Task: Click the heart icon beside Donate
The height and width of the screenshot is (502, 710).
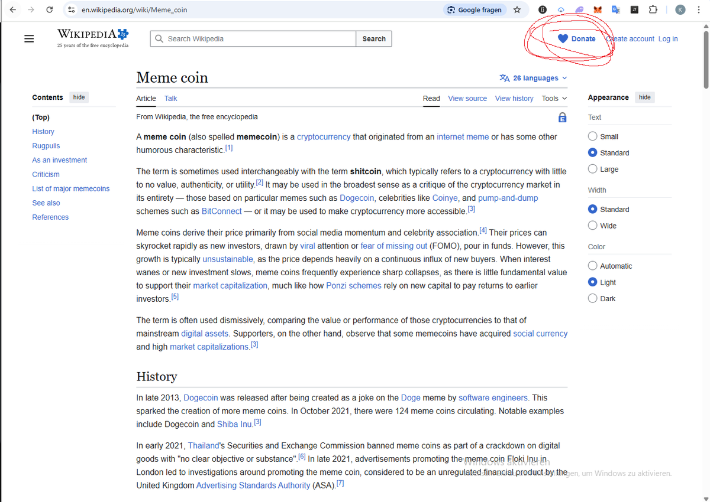Action: pyautogui.click(x=563, y=38)
